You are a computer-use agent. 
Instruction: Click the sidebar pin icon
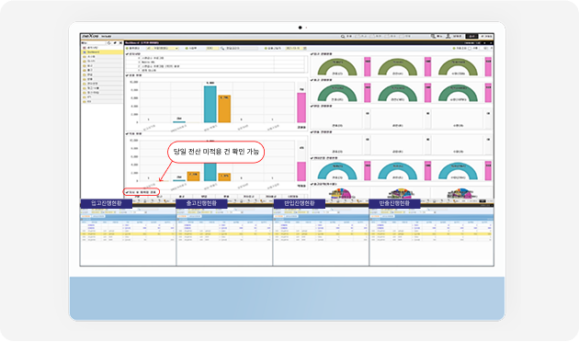tap(115, 43)
